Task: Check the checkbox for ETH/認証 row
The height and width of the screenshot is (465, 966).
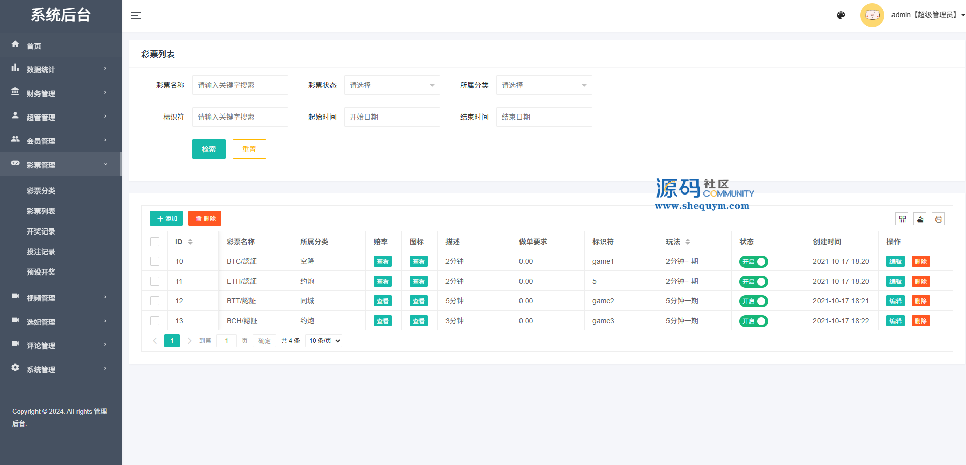Action: 155,281
